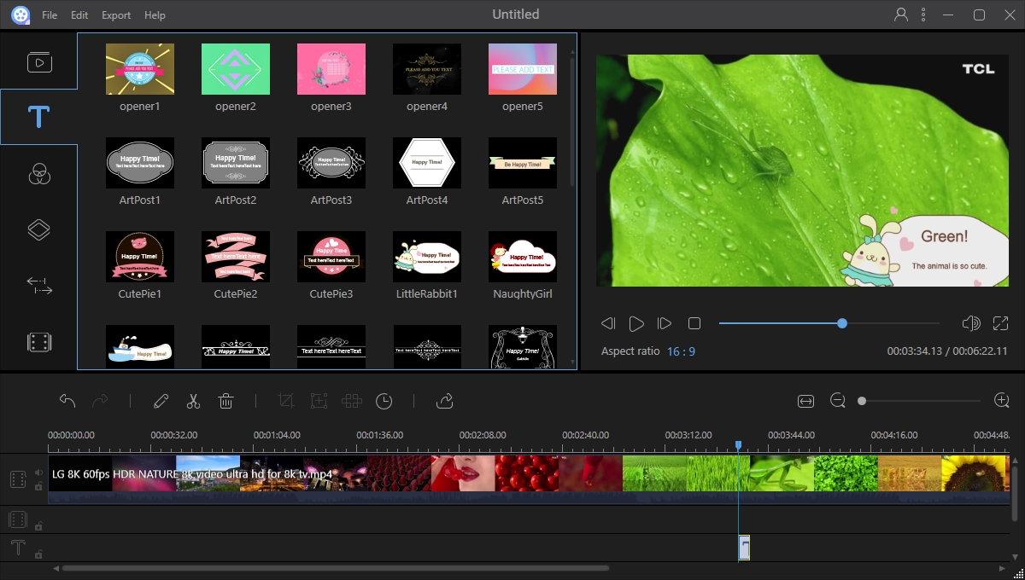Mute the main video track
Screen dimensions: 1025x580
coord(38,472)
